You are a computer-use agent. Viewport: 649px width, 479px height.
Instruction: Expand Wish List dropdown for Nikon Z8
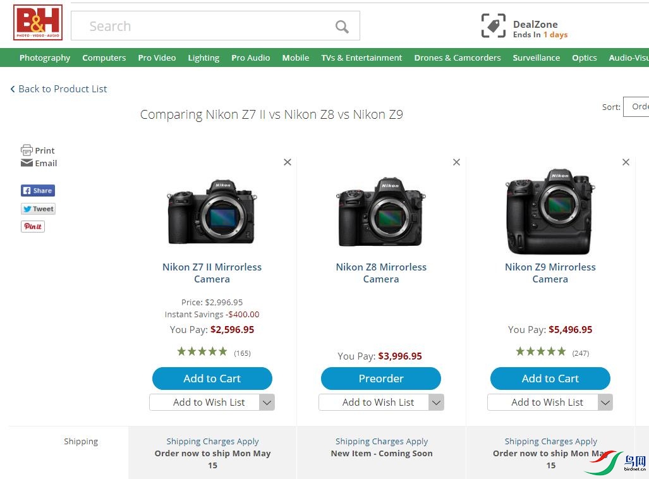click(436, 403)
